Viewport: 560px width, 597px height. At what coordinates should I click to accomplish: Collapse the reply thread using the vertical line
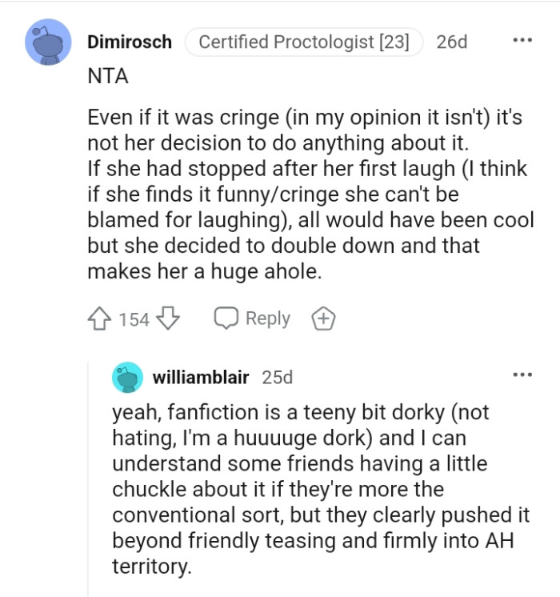coord(89,480)
